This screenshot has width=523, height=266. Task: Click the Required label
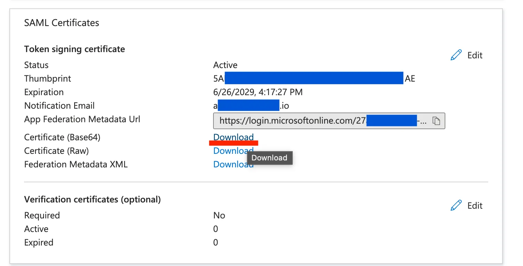[x=42, y=215]
